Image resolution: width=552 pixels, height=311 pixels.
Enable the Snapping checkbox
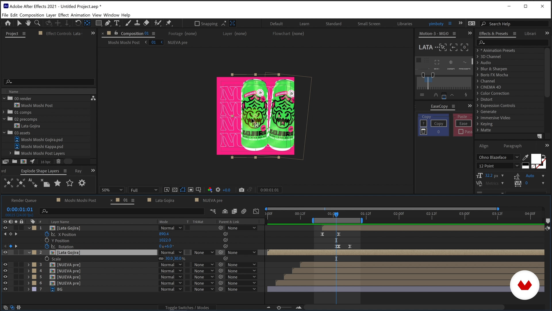[x=197, y=24]
